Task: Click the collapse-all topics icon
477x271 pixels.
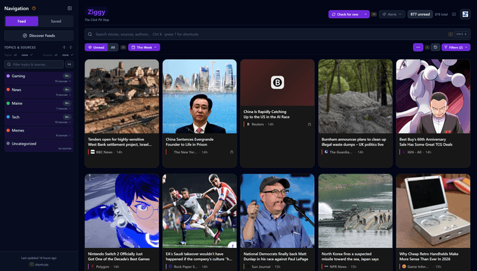Action: point(71,48)
